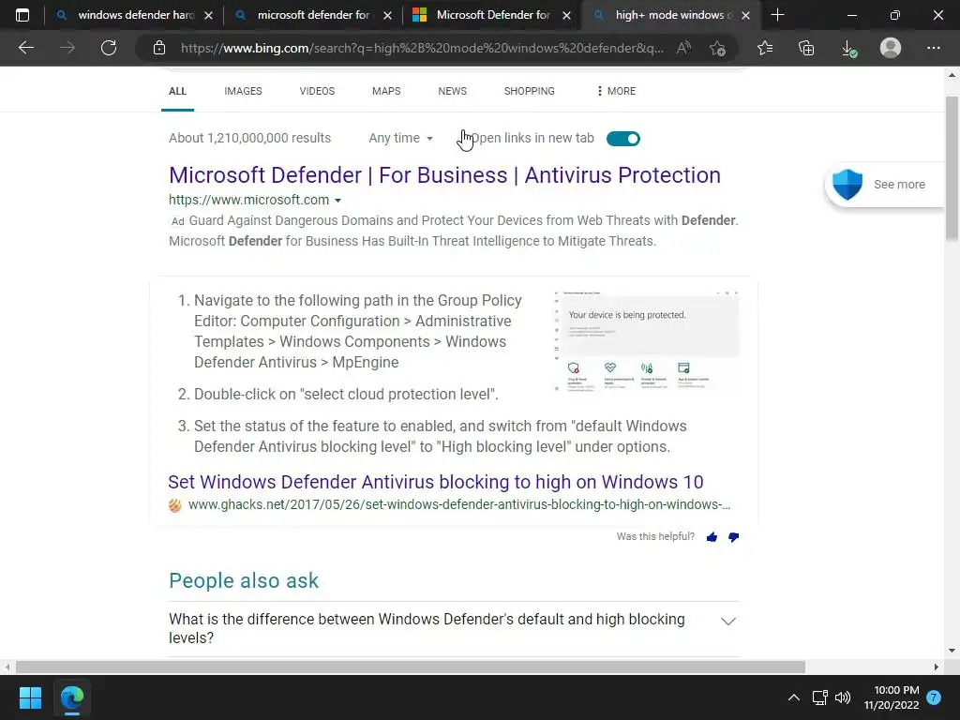The width and height of the screenshot is (960, 720).
Task: Open the taskbar clock and date
Action: [892, 697]
